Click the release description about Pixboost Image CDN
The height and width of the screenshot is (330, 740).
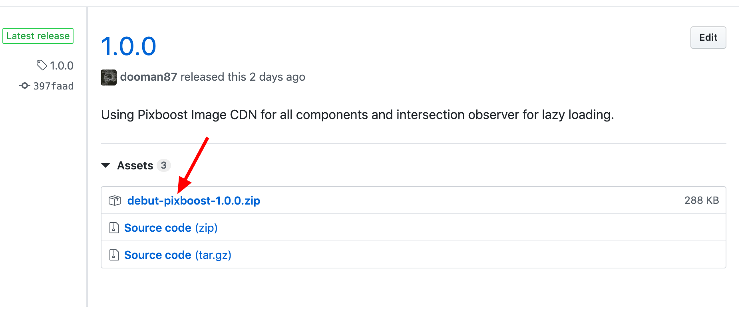point(358,115)
